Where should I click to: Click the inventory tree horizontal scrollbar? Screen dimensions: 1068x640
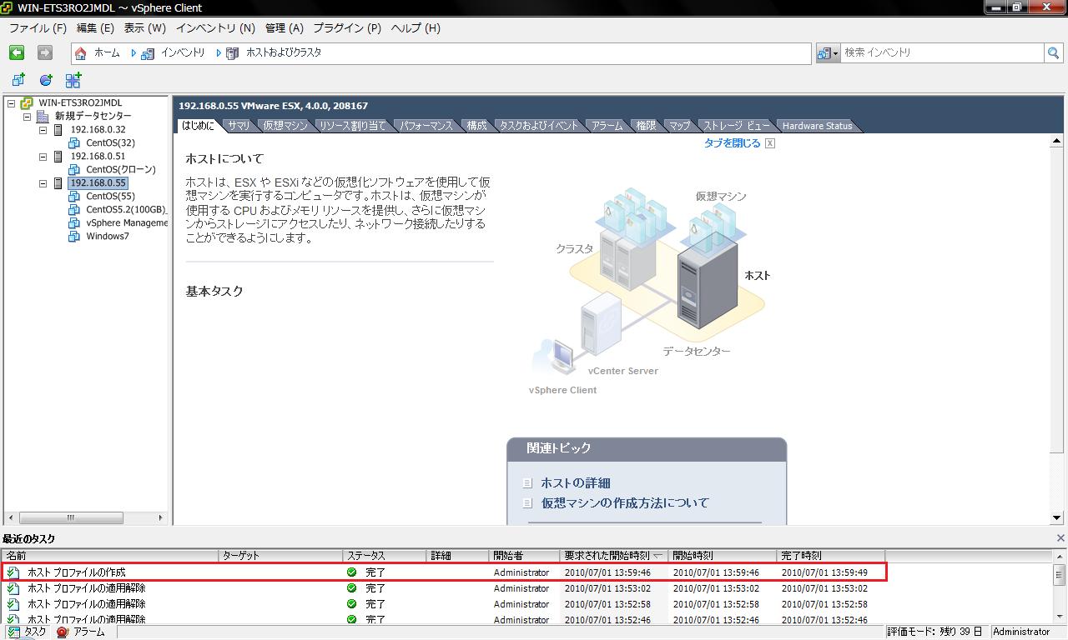[x=86, y=517]
